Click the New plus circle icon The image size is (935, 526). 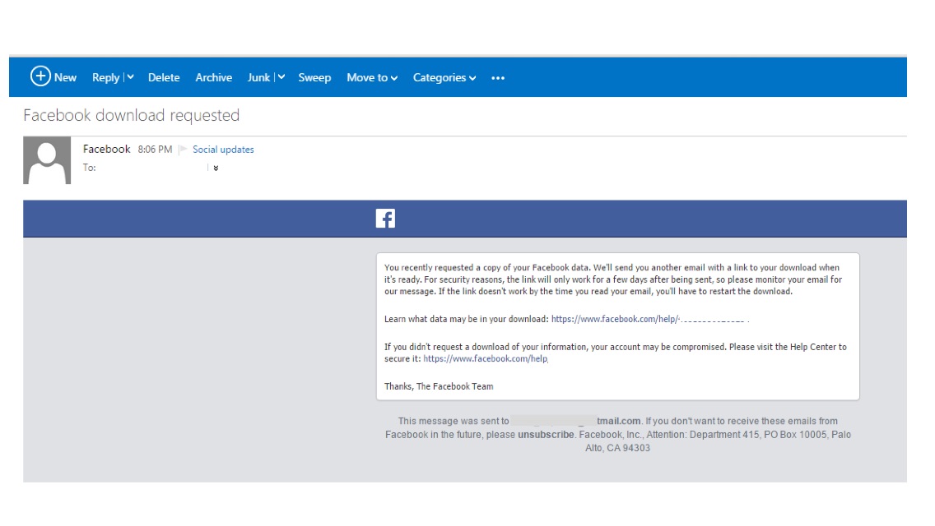point(40,76)
